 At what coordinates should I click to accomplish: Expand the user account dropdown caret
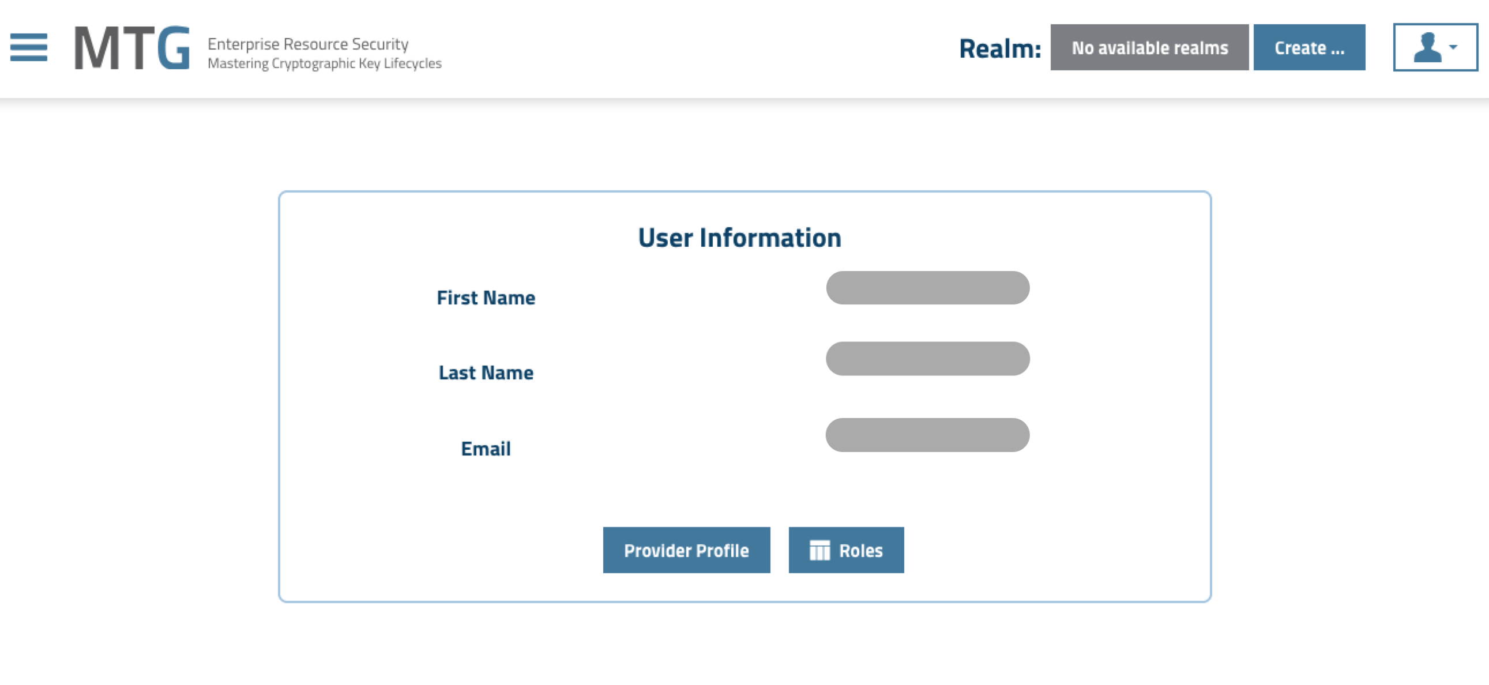click(1453, 47)
